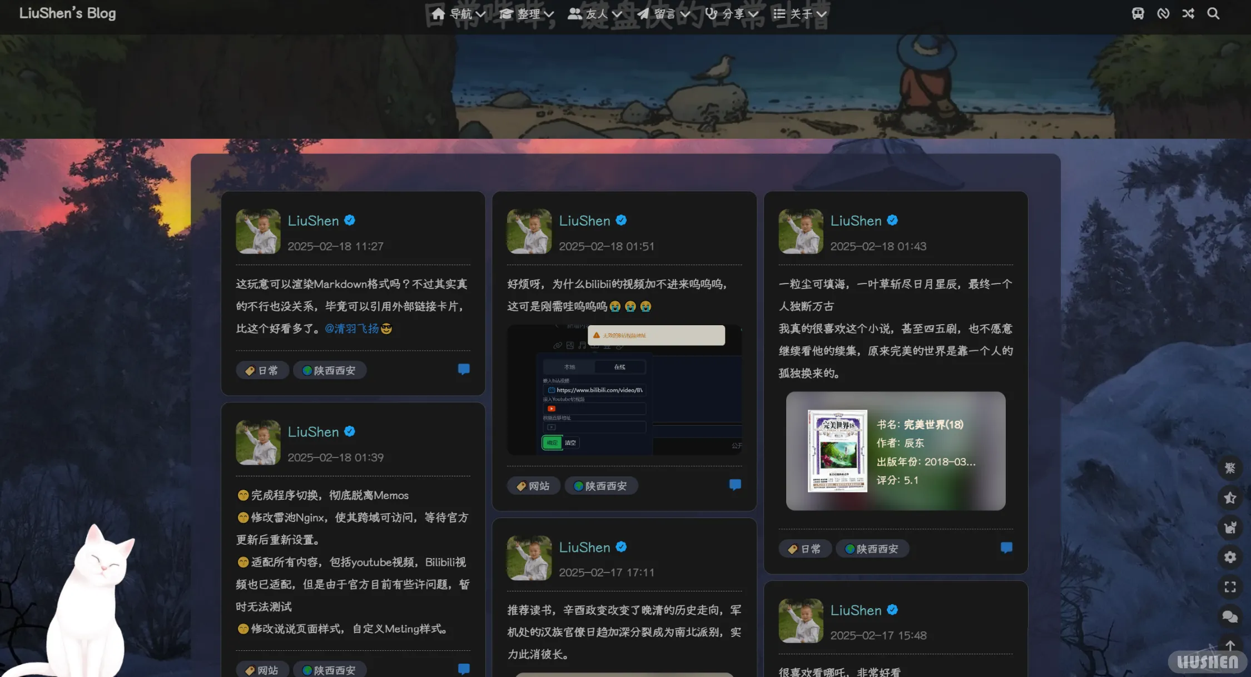Open the search icon in the top bar
The image size is (1251, 677).
pos(1213,13)
